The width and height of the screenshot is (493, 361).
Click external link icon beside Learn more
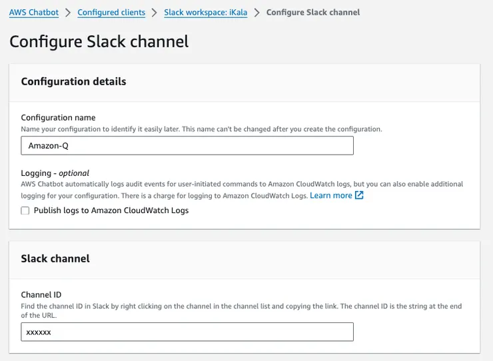point(360,196)
